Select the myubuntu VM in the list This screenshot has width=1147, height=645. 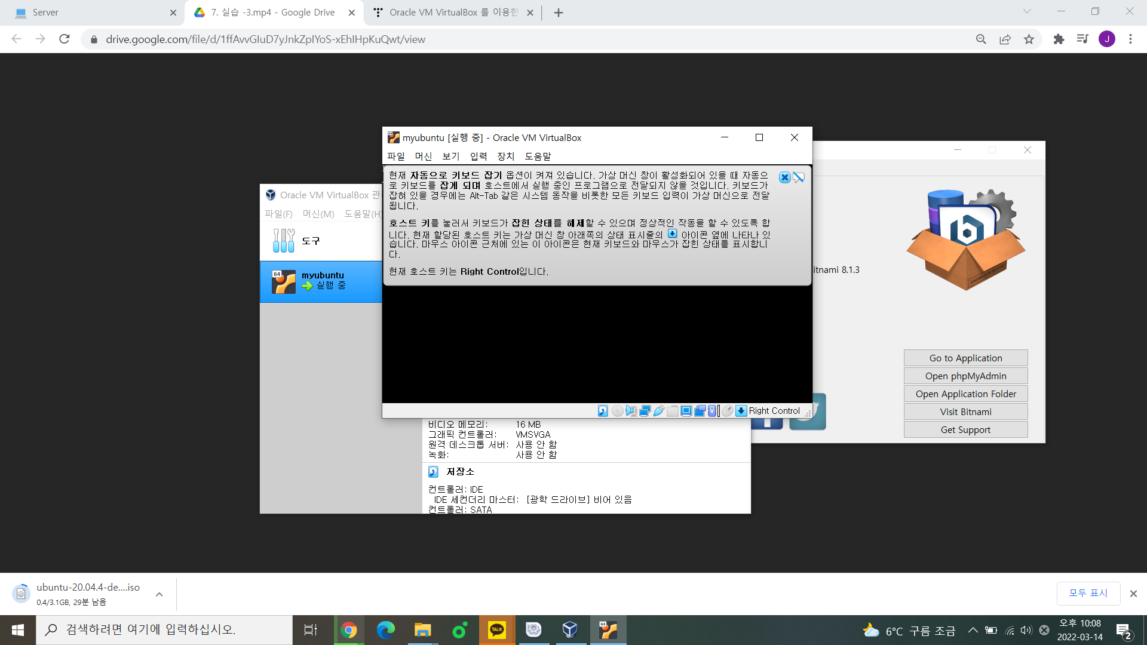321,281
